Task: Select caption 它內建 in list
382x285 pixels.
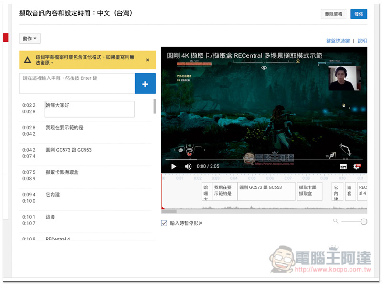Action: 53,195
